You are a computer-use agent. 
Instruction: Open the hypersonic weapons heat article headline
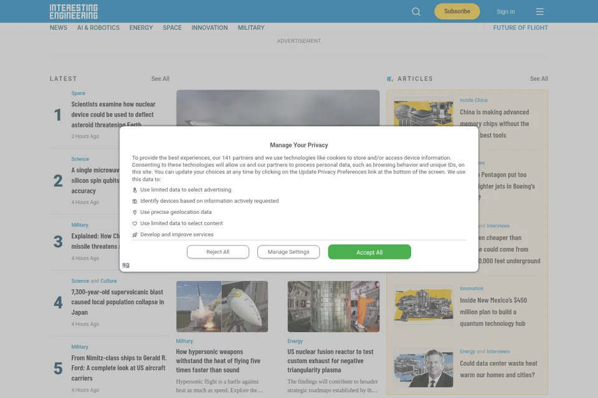click(x=218, y=361)
